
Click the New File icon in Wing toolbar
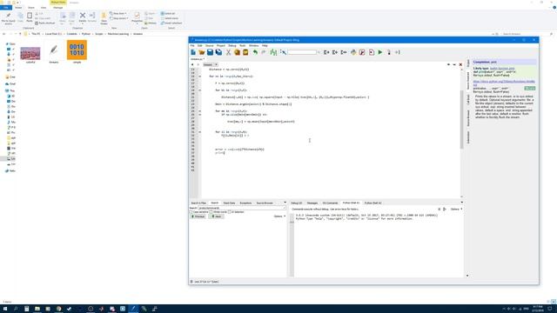pyautogui.click(x=193, y=52)
